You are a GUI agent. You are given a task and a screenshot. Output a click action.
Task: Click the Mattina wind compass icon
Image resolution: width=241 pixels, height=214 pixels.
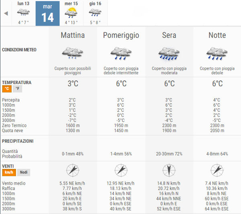[x=73, y=170]
